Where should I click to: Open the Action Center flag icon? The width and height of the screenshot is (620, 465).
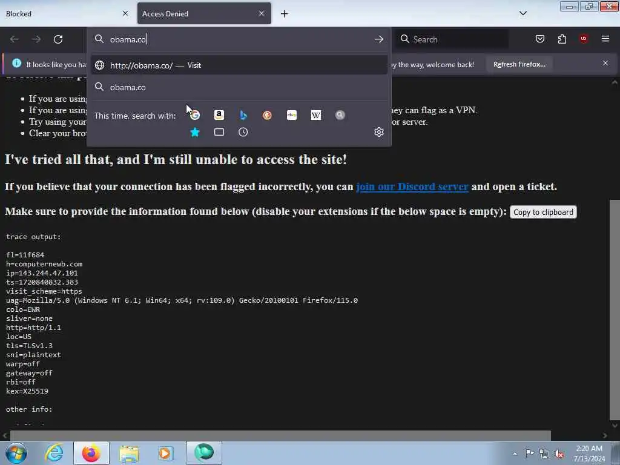coord(529,453)
